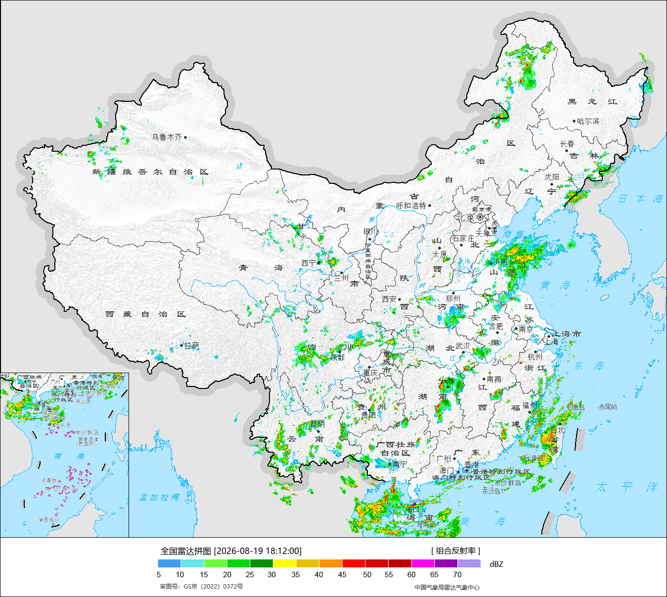The image size is (667, 597).
Task: Click the 拉萨 city dot marker
Action: pos(182,345)
